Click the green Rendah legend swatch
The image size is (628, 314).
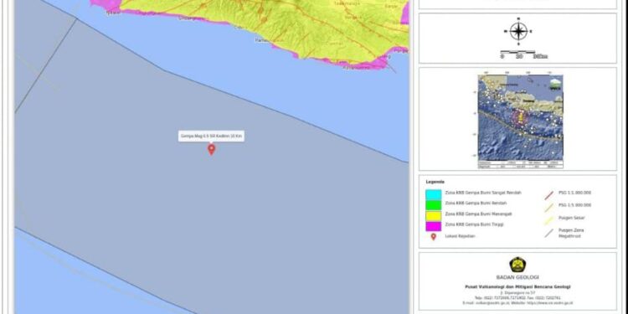click(x=434, y=205)
